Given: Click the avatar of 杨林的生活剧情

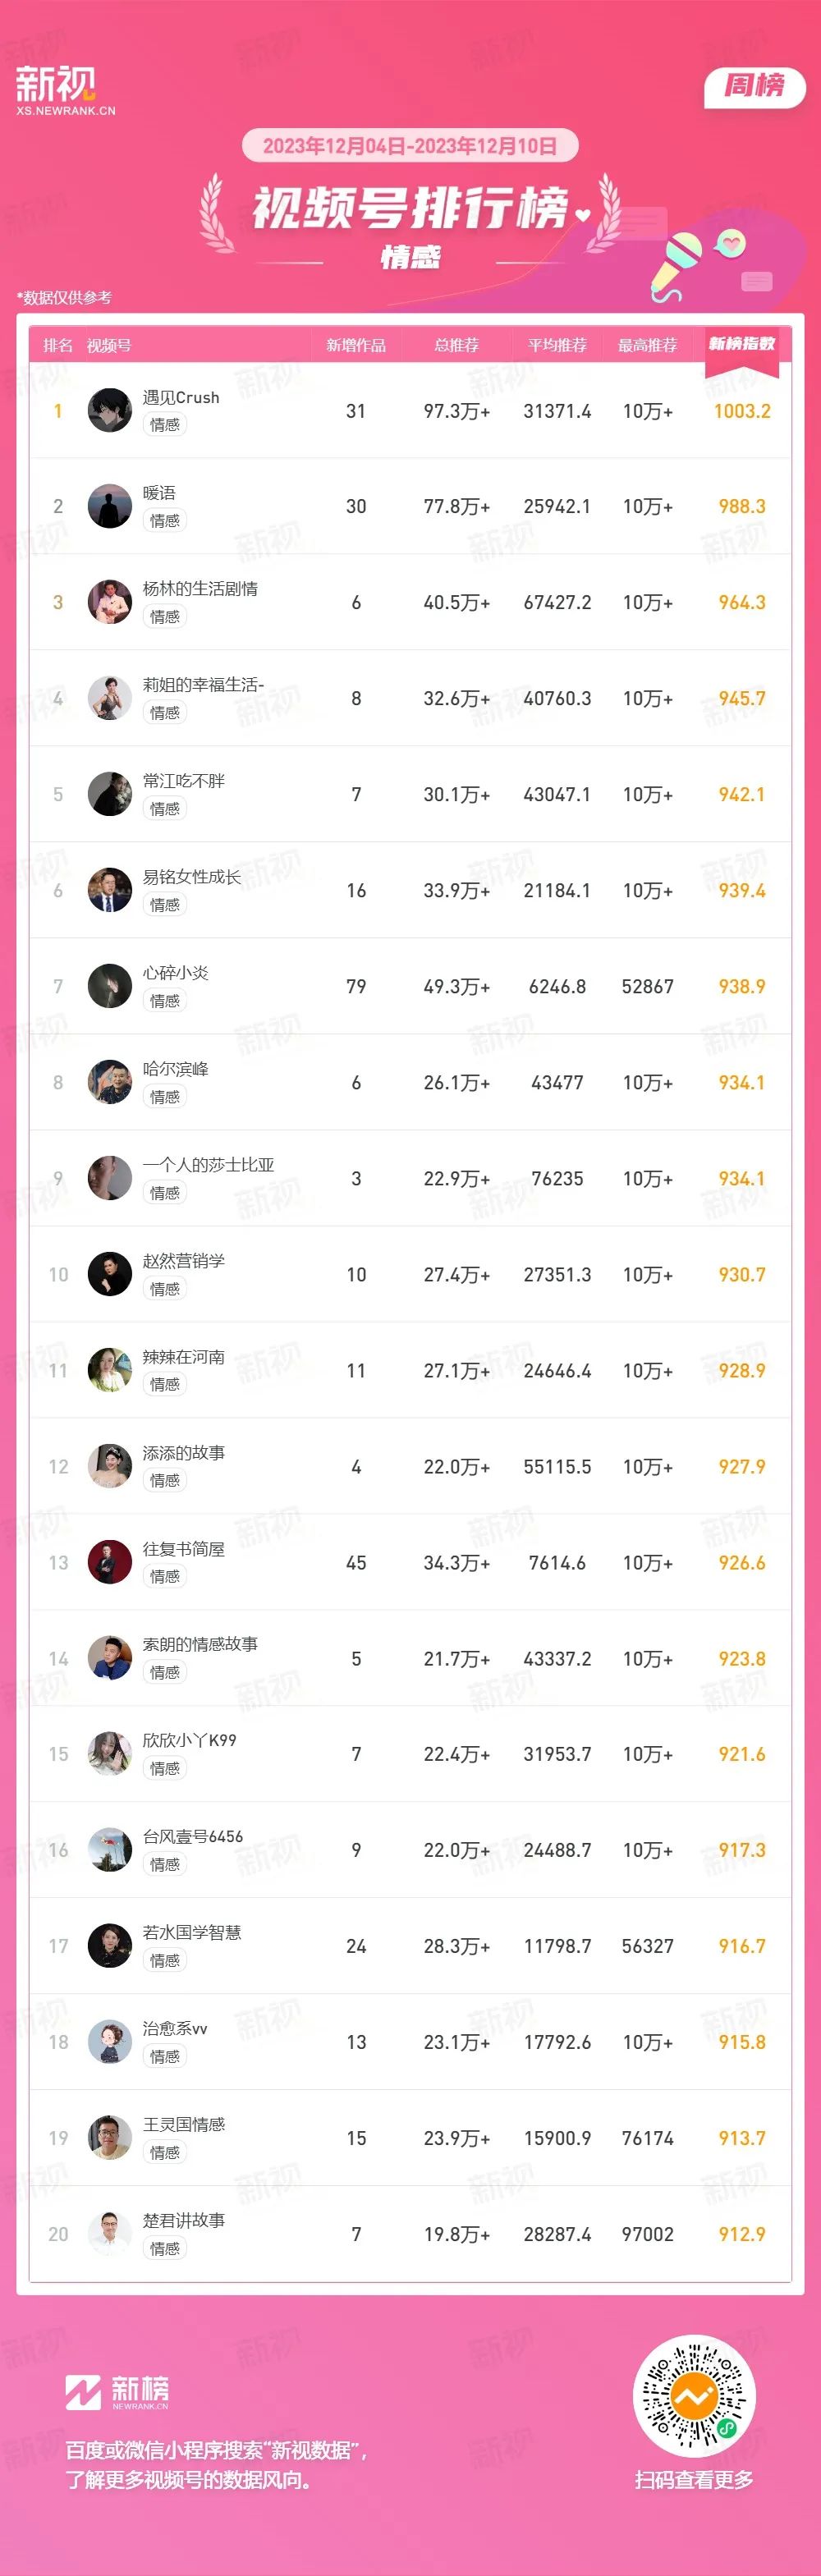Looking at the screenshot, I should tap(110, 602).
